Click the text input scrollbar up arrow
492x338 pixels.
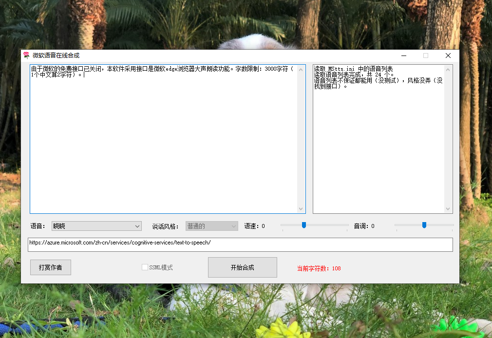pos(301,70)
